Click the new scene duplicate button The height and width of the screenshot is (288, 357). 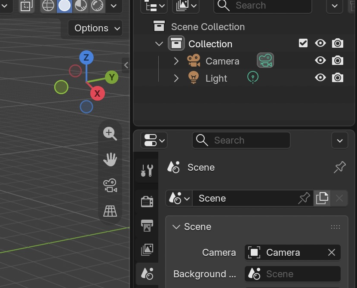tap(322, 198)
